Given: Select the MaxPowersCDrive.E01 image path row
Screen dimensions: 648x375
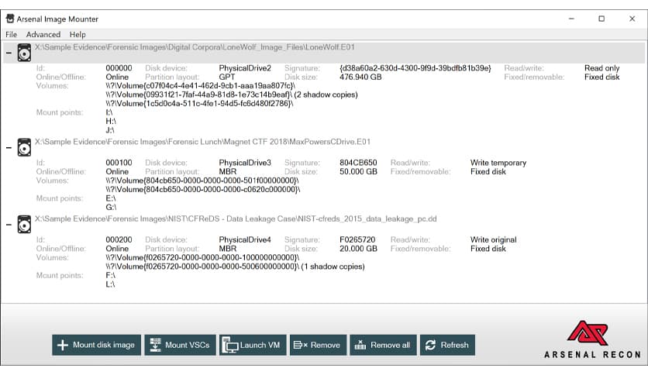Looking at the screenshot, I should (202, 142).
